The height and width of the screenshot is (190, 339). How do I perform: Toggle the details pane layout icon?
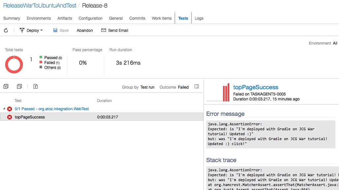click(x=197, y=86)
